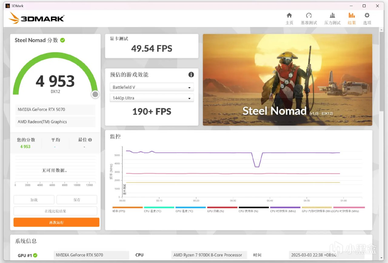
Task: Switch to the 压力测试 stress test tab
Action: pos(332,19)
